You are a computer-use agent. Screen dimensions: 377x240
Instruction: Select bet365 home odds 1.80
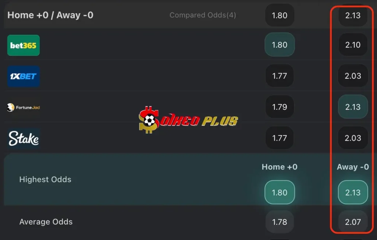[279, 45]
